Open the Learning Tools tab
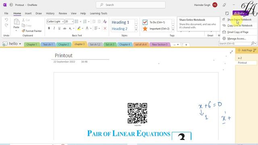258x145 pixels. [98, 13]
